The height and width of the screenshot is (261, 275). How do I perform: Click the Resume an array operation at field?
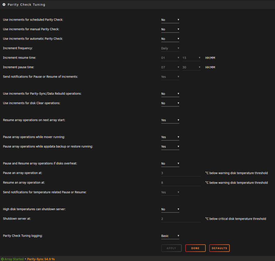(181, 183)
